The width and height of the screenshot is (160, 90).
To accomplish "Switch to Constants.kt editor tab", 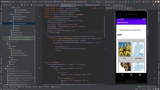I will [79, 5].
